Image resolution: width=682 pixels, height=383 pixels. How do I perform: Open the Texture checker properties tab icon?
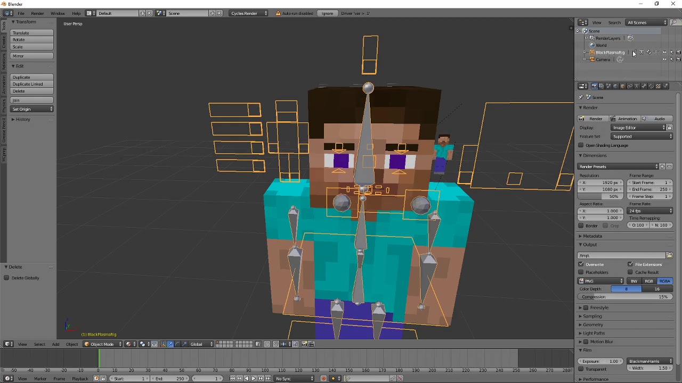[x=658, y=86]
